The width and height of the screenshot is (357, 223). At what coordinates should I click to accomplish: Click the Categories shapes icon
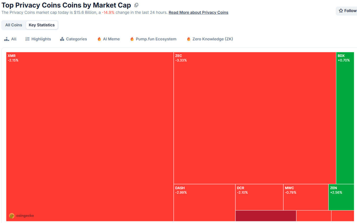click(x=62, y=39)
